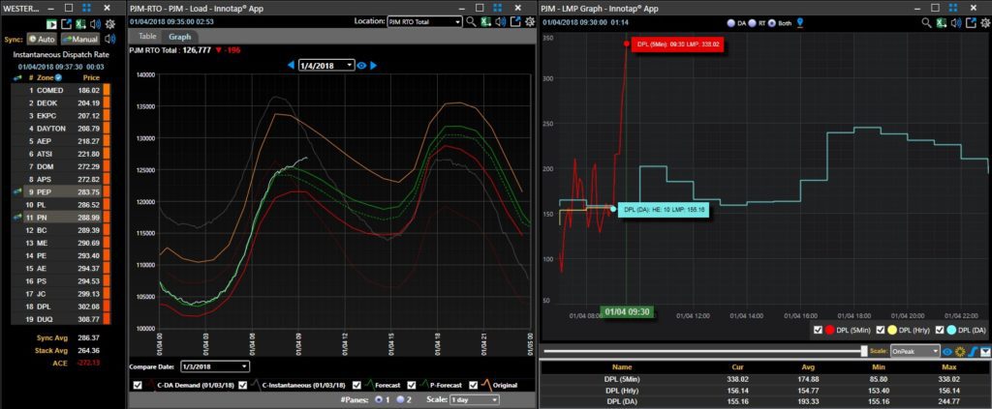This screenshot has width=992, height=409.
Task: Open the Scale 1 day dropdown
Action: coord(473,399)
